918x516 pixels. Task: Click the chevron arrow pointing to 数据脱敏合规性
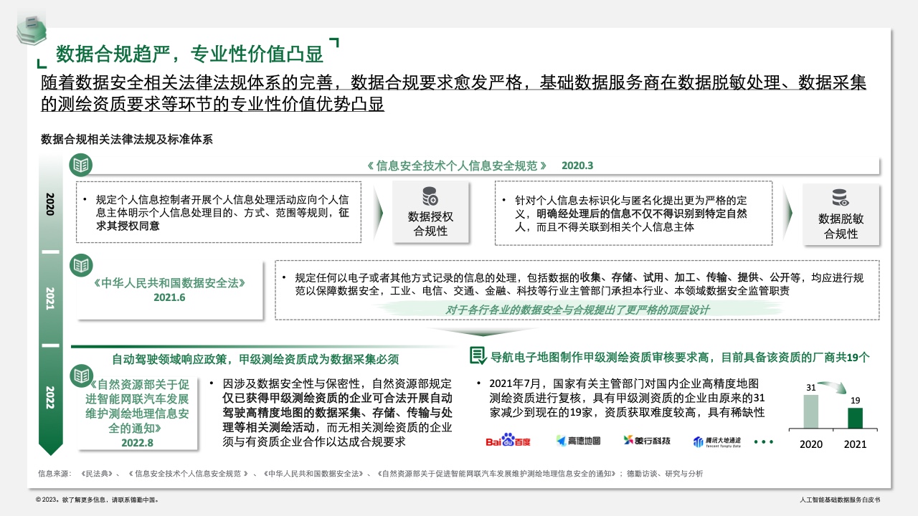[x=787, y=214]
